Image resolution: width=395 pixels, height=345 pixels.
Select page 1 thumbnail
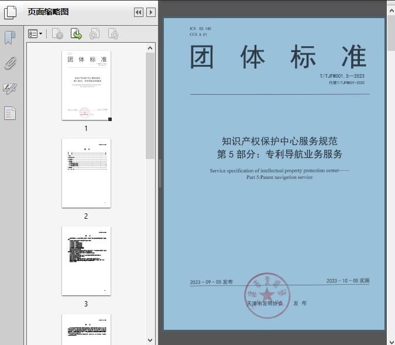[x=86, y=85]
